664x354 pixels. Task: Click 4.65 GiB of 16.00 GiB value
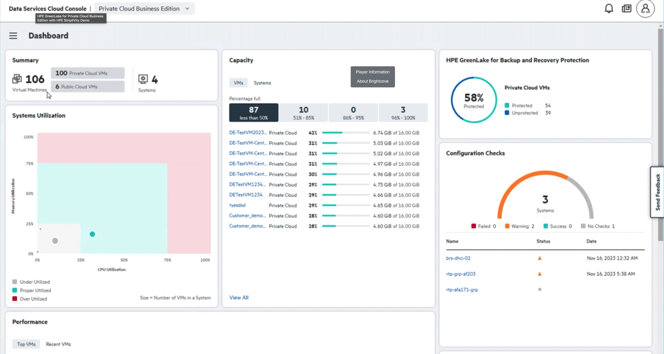396,205
